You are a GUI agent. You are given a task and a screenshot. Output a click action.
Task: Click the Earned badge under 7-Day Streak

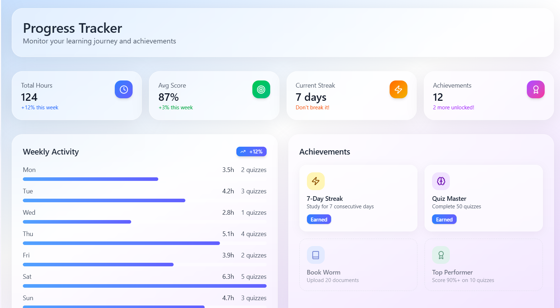319,219
